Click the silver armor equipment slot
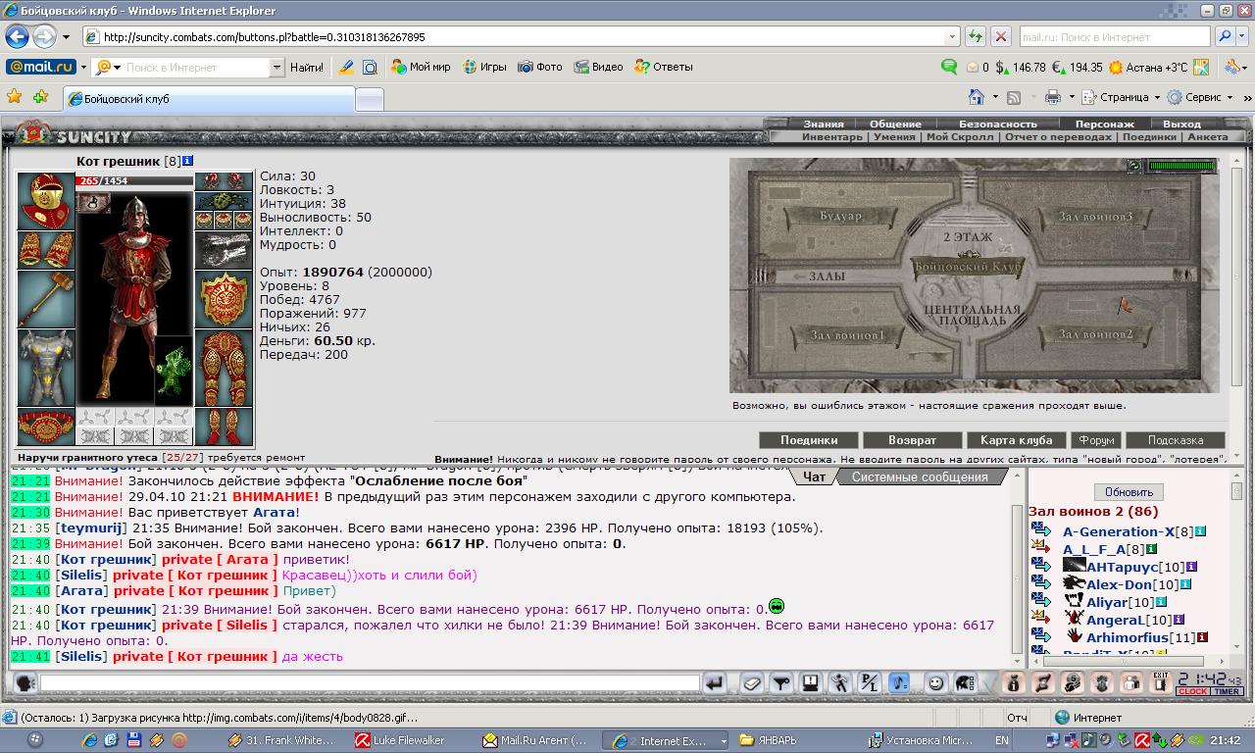The height and width of the screenshot is (753, 1255). [46, 368]
